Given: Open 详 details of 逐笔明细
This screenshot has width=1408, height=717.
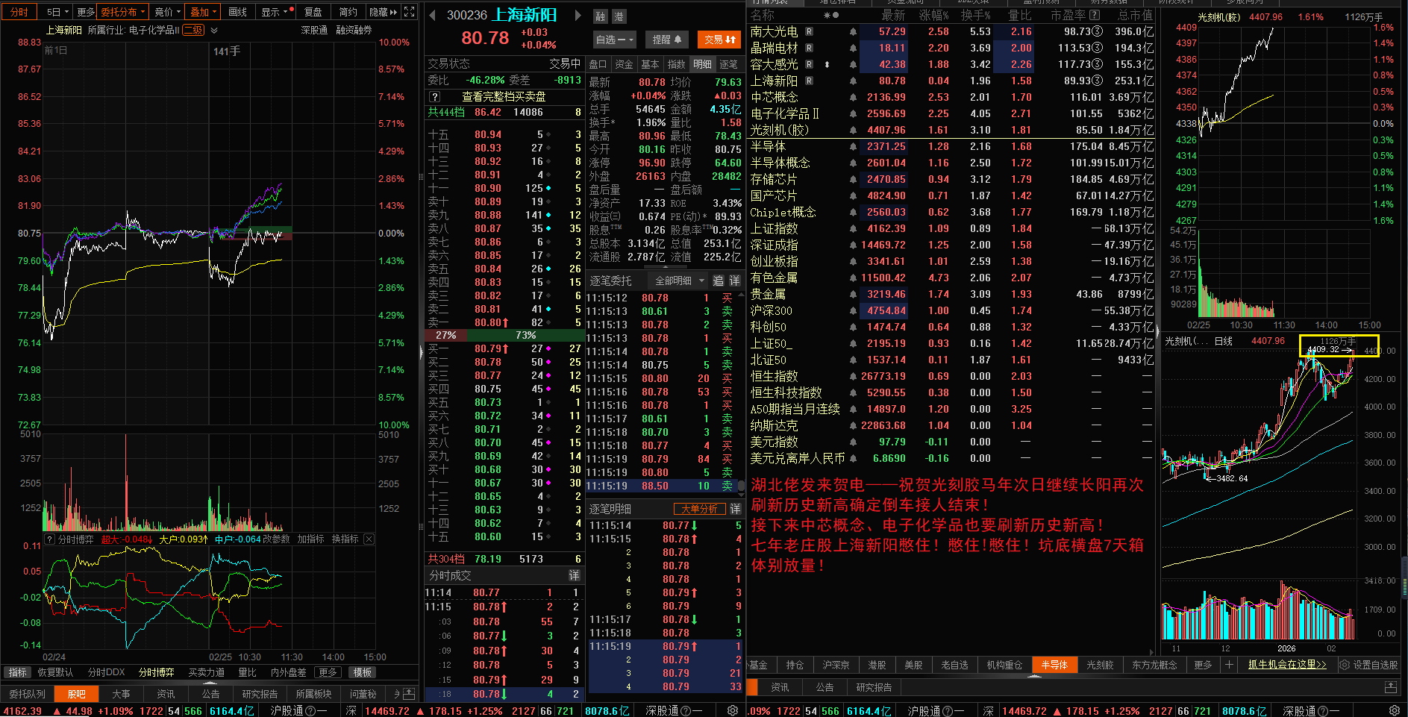Looking at the screenshot, I should tap(735, 509).
